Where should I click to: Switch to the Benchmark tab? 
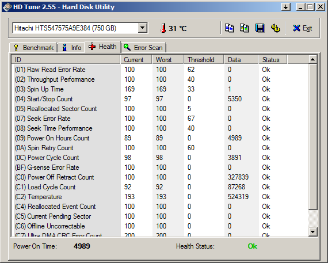[34, 48]
